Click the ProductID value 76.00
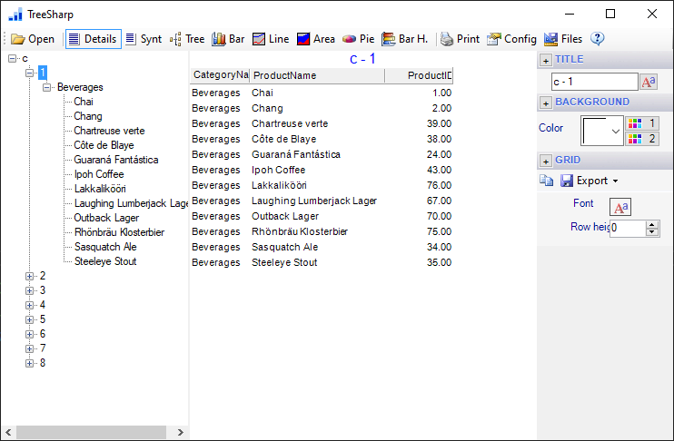This screenshot has width=674, height=441. tap(439, 185)
